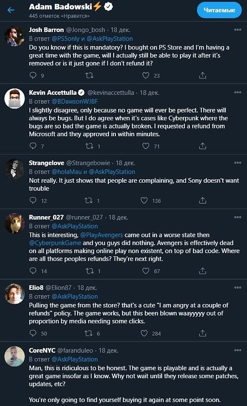
Task: Retweet Elio8's tweet
Action: point(89,333)
